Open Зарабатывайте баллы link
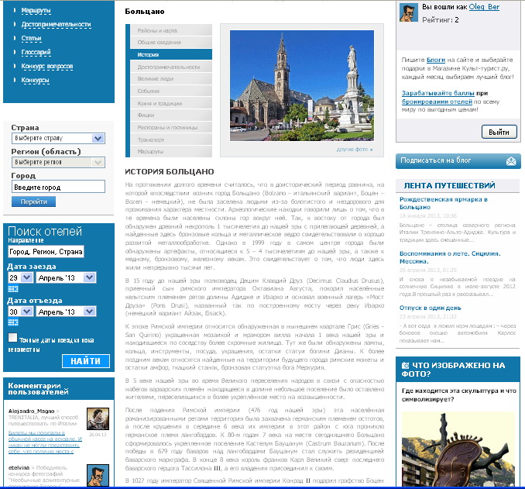Viewport: 525px width, 489px height. pos(438,93)
